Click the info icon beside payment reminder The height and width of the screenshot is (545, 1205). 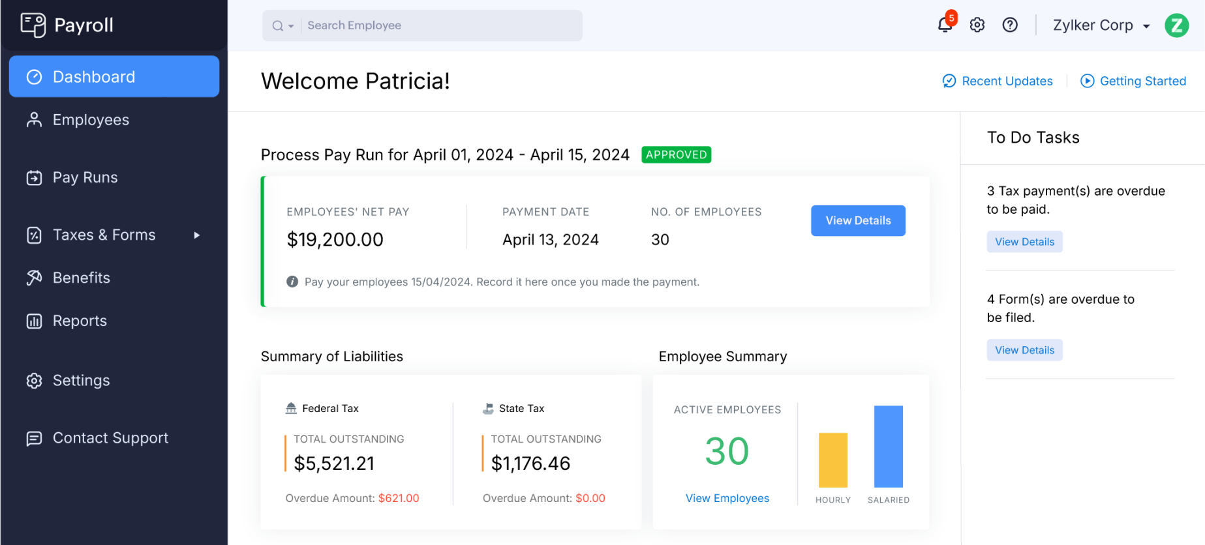pos(292,282)
